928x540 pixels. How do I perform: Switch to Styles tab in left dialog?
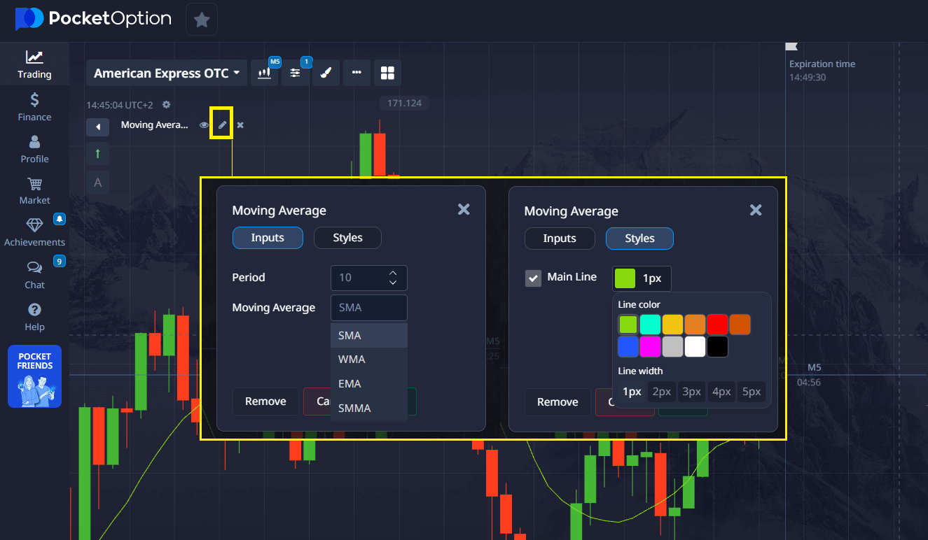pos(347,238)
